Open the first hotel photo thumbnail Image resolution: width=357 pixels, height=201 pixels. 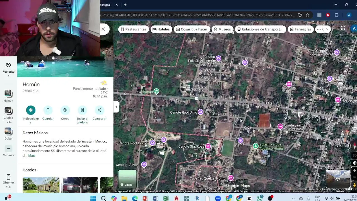pos(41,185)
